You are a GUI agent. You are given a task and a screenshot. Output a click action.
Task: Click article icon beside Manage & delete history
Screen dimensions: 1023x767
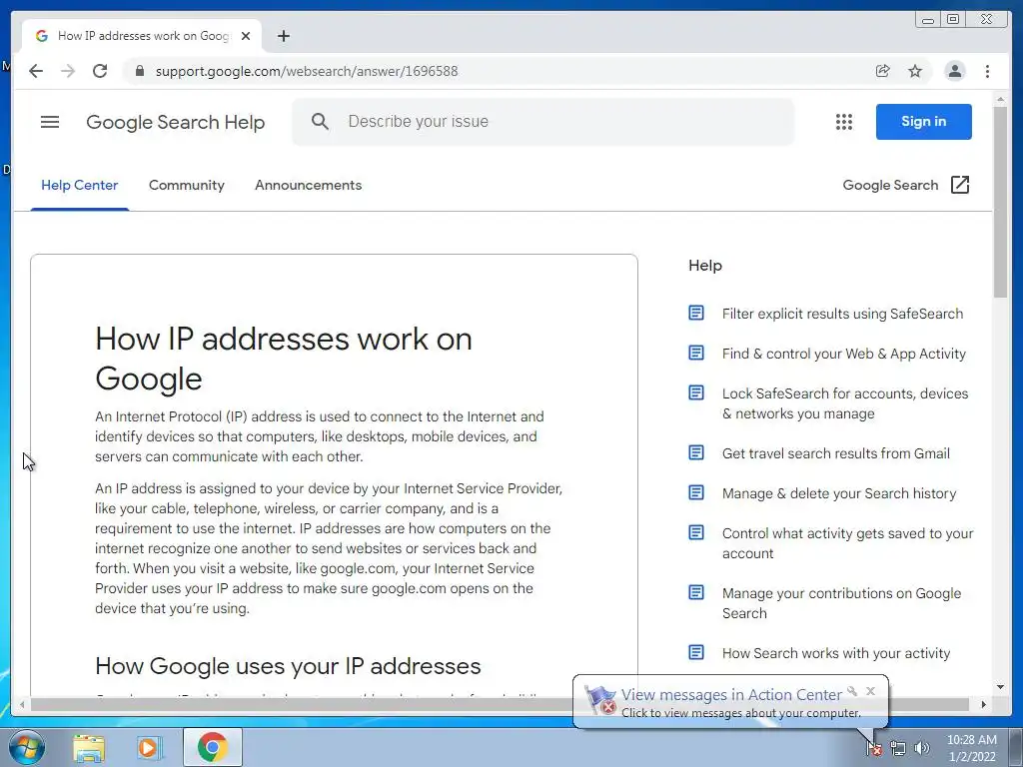(696, 492)
